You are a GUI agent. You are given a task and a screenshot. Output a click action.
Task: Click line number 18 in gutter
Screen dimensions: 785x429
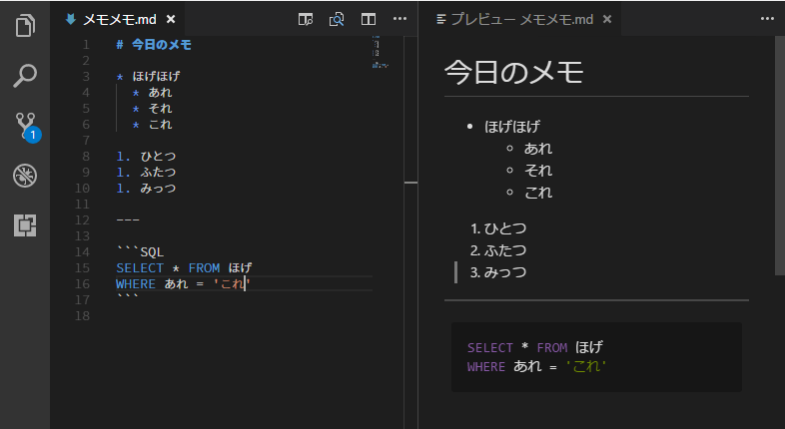click(82, 316)
